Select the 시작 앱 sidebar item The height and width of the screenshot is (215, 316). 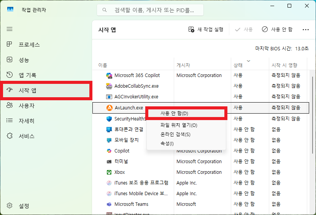(46, 90)
